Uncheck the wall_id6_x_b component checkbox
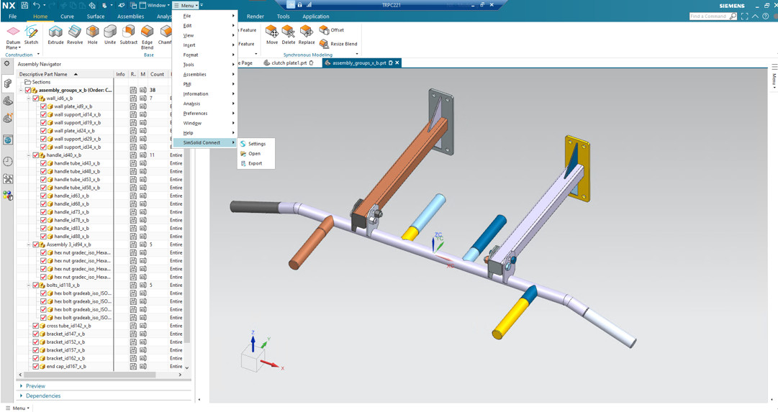 click(x=36, y=99)
